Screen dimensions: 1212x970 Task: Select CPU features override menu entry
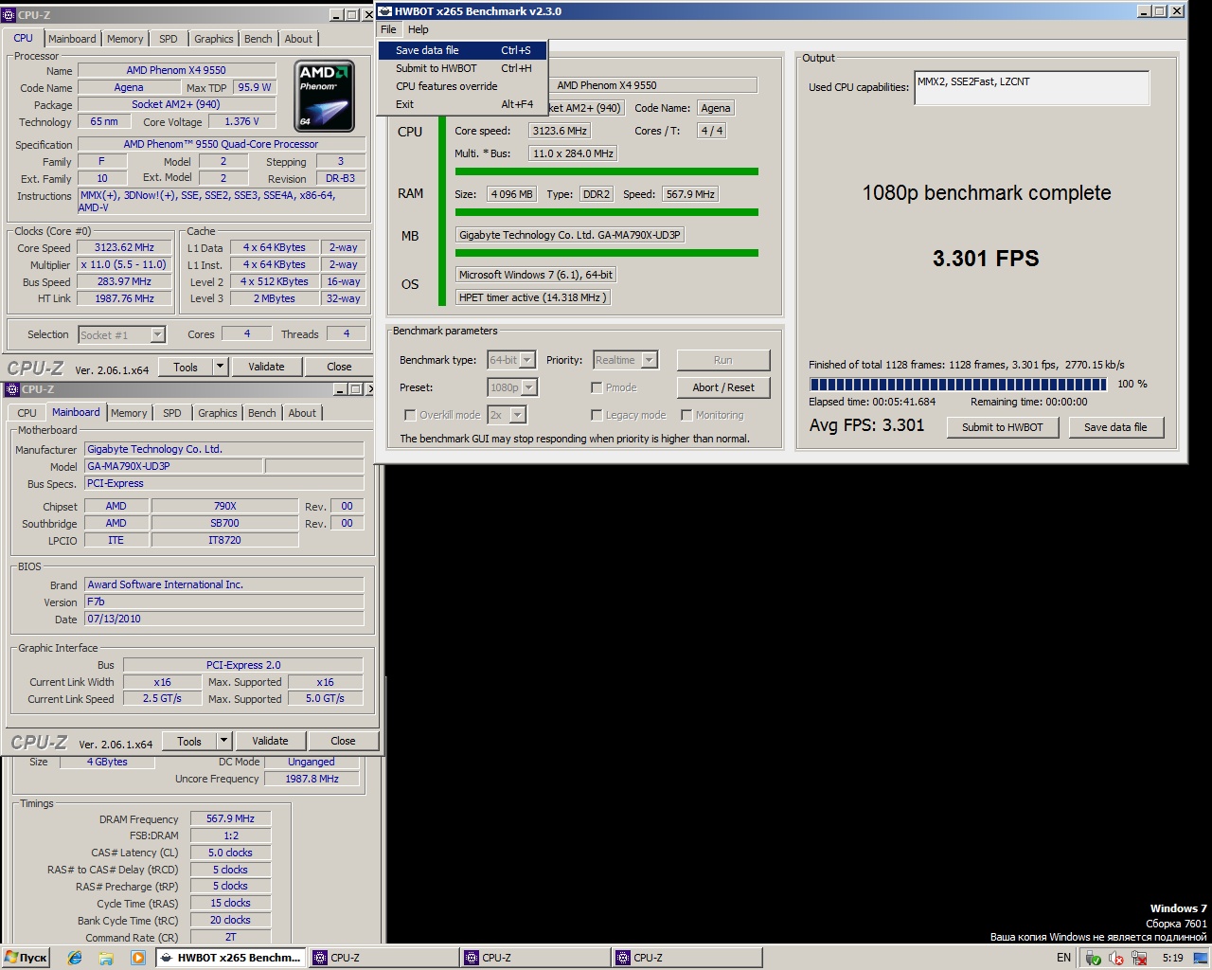[462, 86]
